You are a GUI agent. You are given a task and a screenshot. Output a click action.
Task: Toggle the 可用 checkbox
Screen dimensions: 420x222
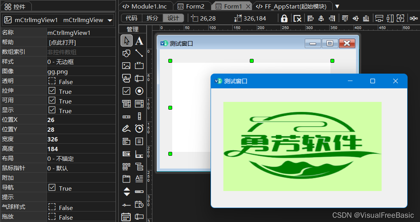(52, 100)
